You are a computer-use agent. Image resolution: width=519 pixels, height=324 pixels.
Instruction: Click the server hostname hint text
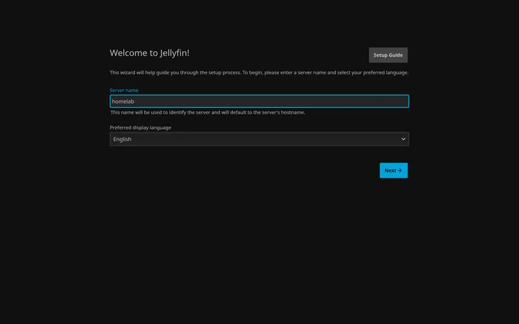(x=208, y=112)
